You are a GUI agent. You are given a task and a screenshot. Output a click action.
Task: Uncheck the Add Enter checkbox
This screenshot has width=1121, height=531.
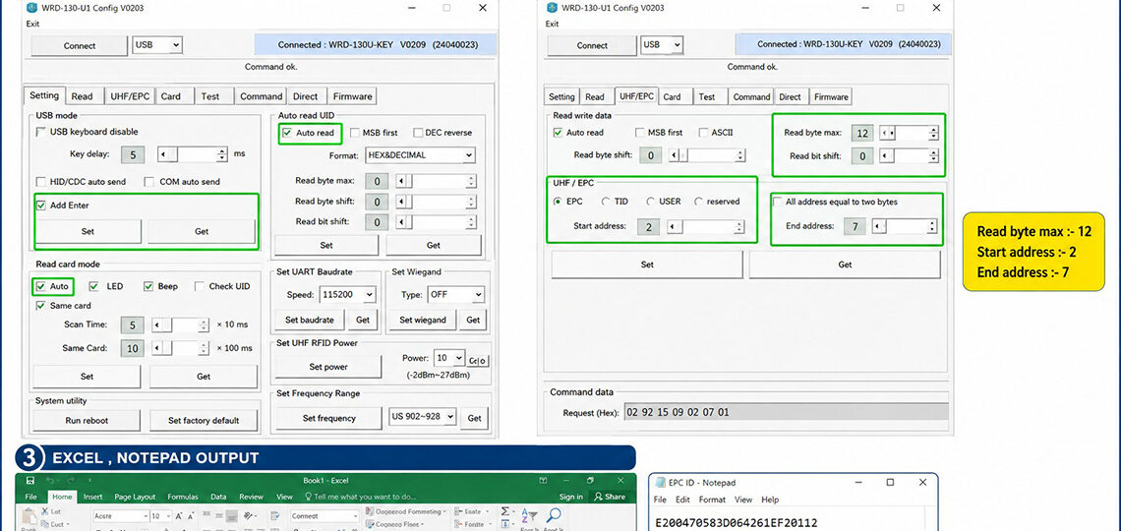click(x=40, y=206)
